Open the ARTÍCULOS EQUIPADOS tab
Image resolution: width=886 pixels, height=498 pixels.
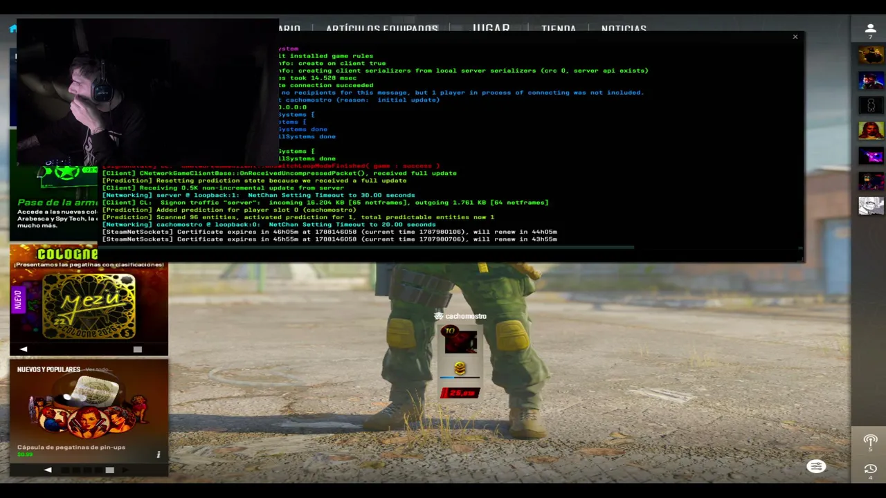(382, 29)
